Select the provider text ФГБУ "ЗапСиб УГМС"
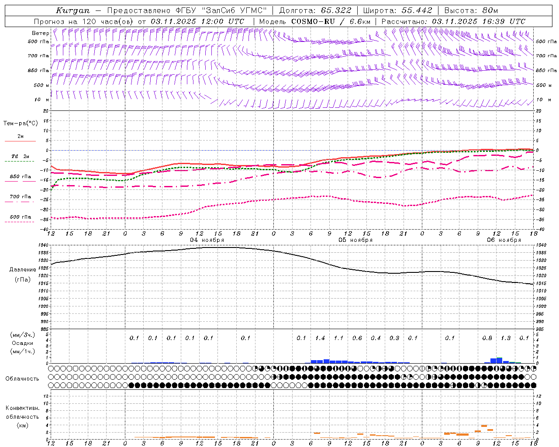The height and width of the screenshot is (447, 559). coord(221,10)
